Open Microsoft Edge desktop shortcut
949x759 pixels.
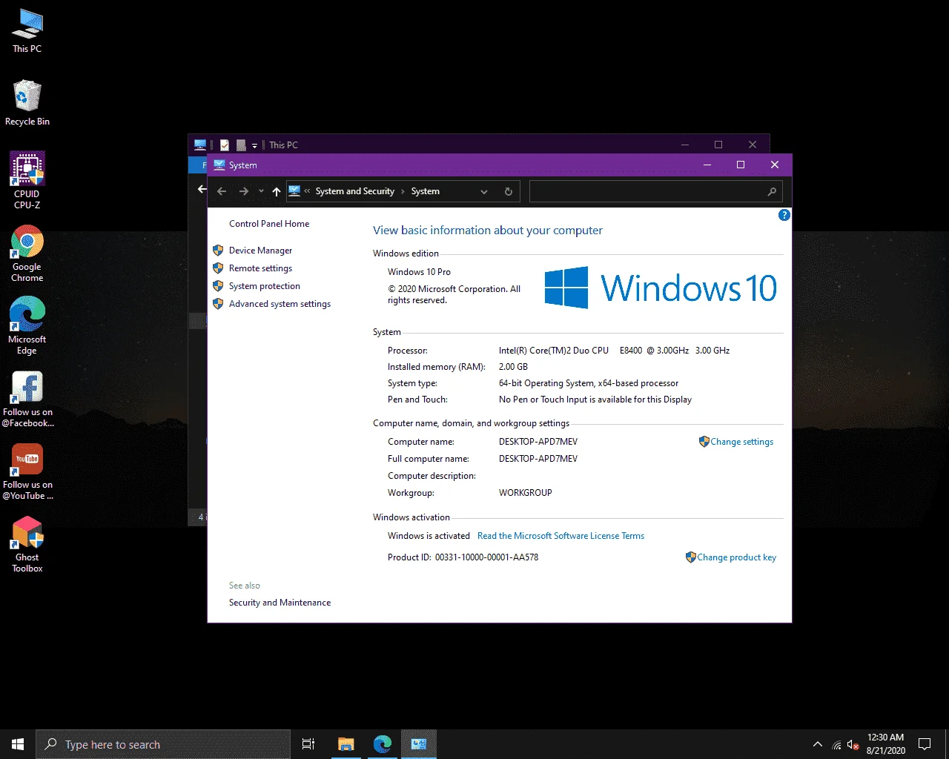click(x=27, y=326)
